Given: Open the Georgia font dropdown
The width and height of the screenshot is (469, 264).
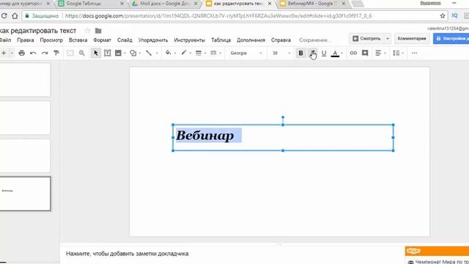Looking at the screenshot, I should point(246,53).
